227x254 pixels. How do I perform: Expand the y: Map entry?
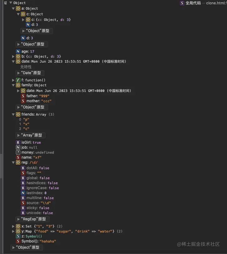coord(13,231)
